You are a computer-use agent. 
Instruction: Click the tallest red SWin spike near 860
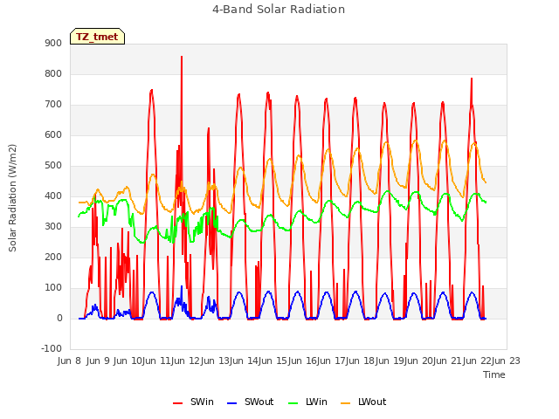point(182,57)
